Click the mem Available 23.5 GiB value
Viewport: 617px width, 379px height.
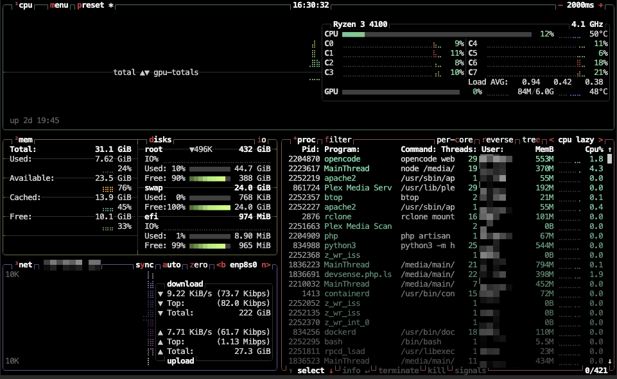coord(113,178)
